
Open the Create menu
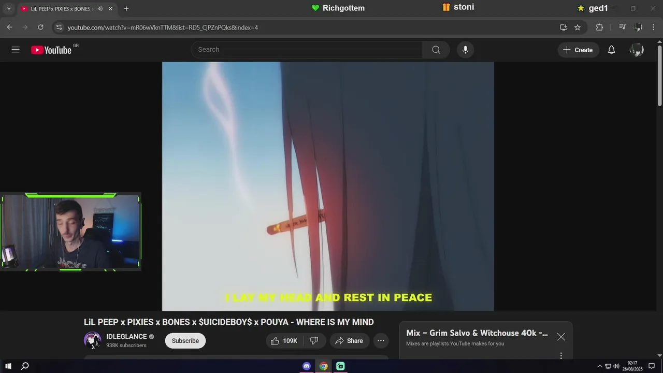(x=578, y=50)
